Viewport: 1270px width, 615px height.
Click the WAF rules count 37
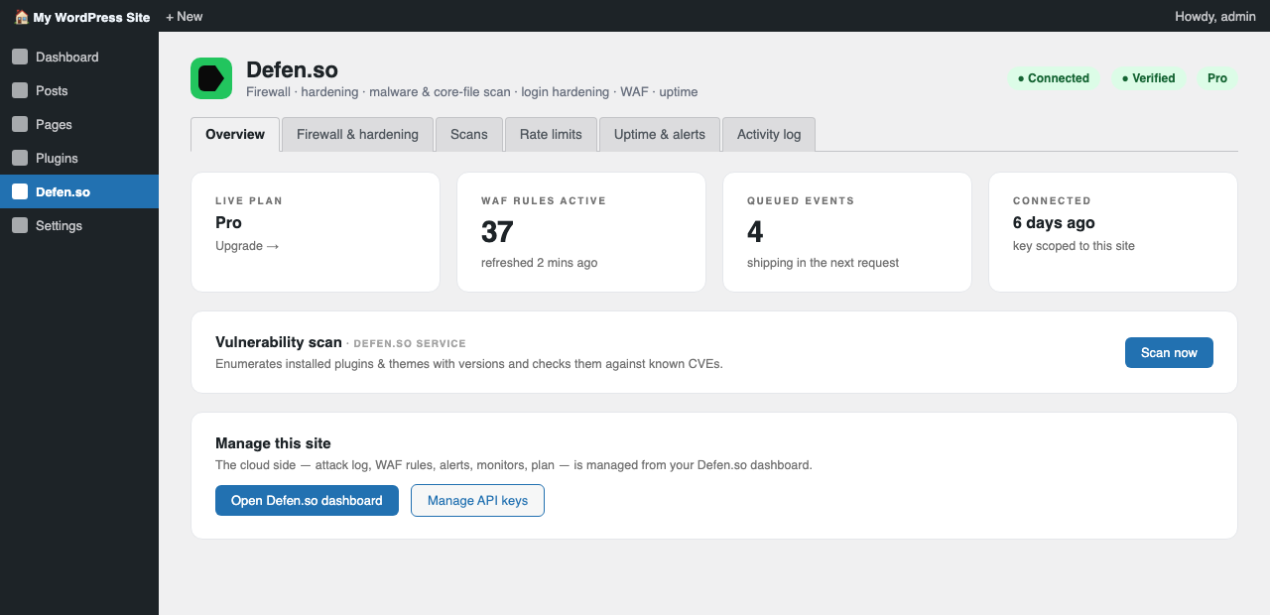click(497, 232)
